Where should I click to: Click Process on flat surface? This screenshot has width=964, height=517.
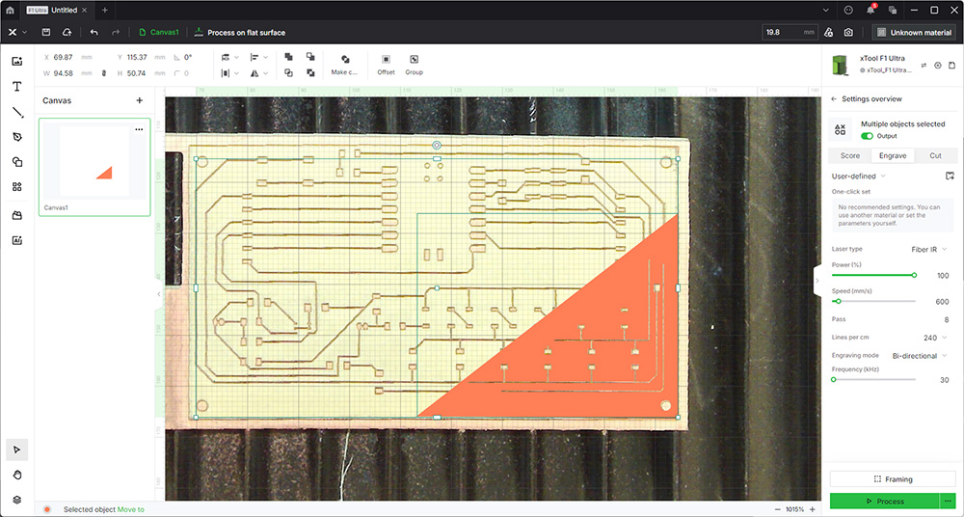click(x=240, y=32)
